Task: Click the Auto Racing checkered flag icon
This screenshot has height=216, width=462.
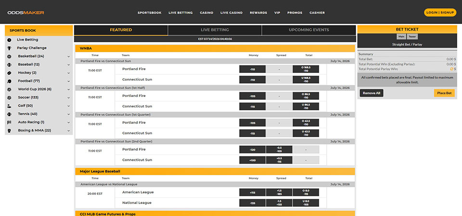Action: [10, 122]
